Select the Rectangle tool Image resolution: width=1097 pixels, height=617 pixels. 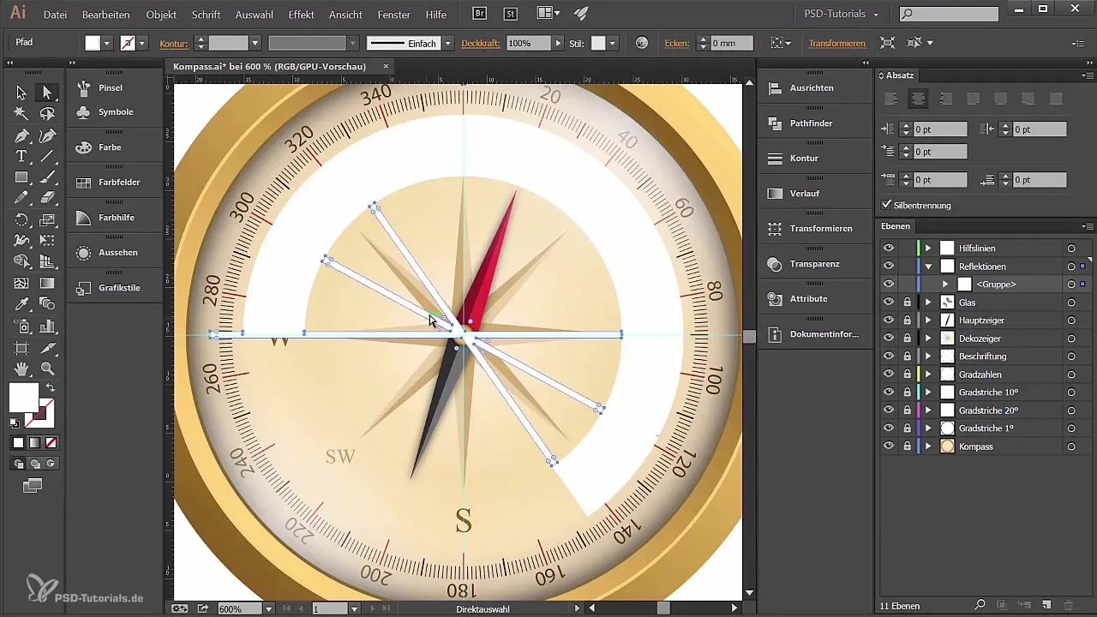pos(21,177)
